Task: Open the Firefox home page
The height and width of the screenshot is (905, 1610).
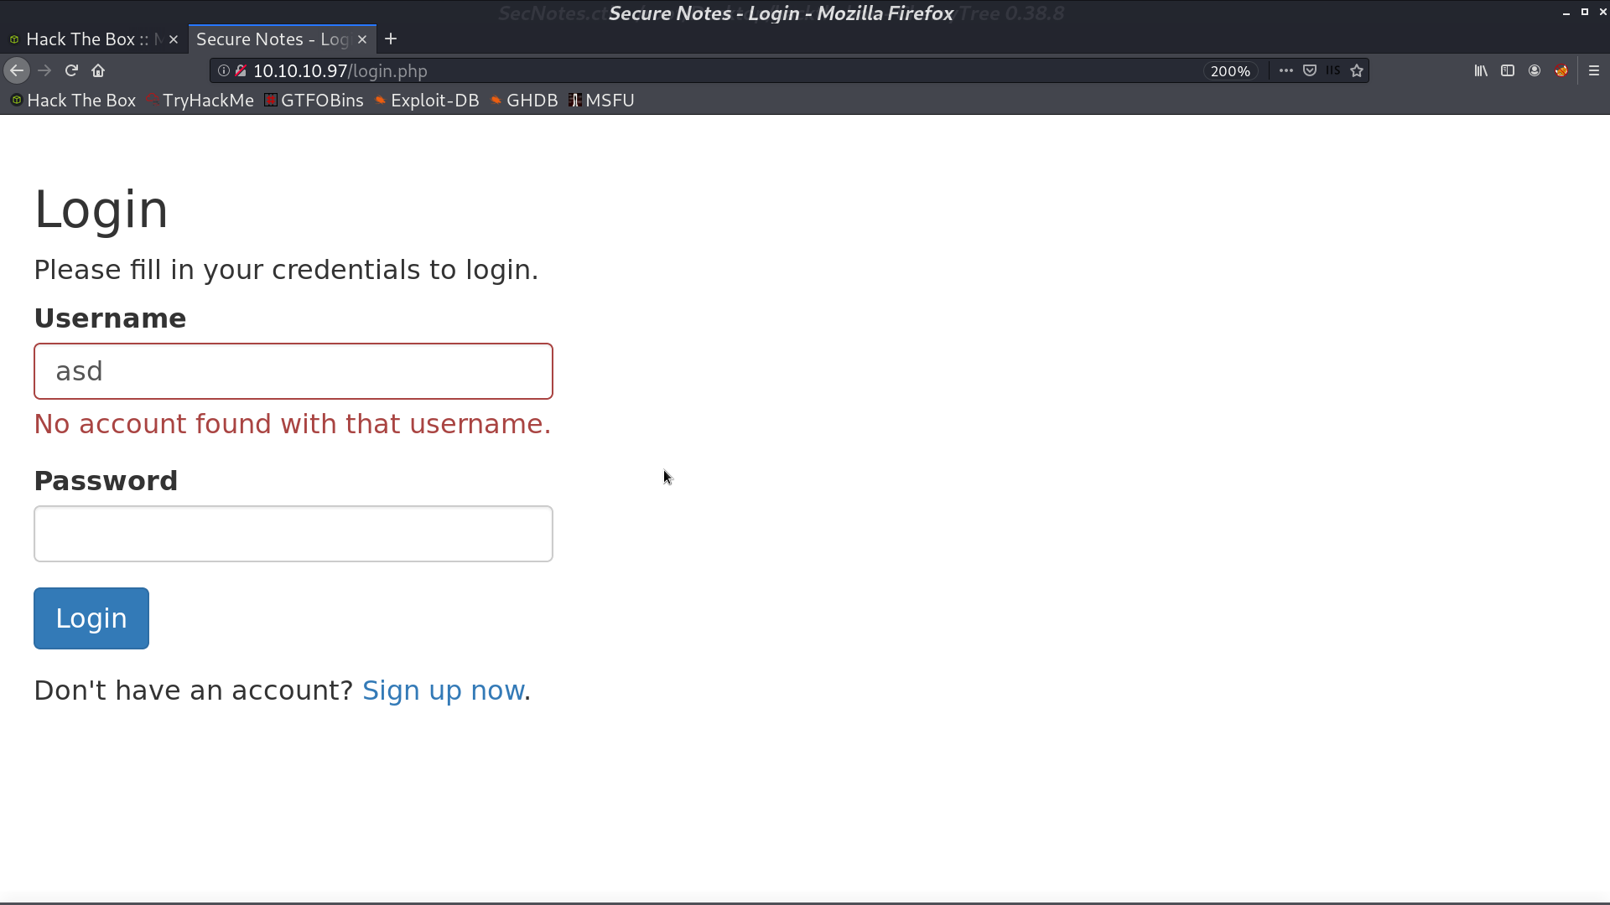Action: pos(98,71)
